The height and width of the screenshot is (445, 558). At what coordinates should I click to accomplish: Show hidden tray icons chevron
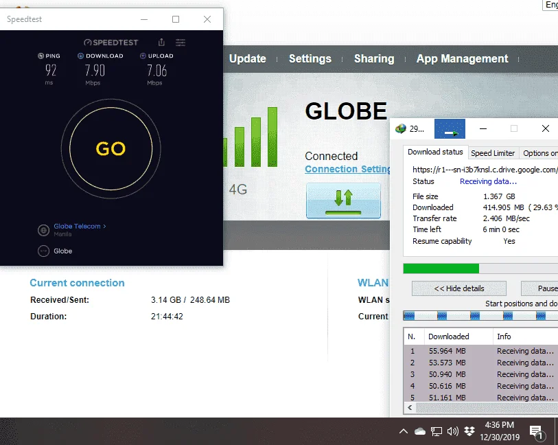tap(403, 431)
